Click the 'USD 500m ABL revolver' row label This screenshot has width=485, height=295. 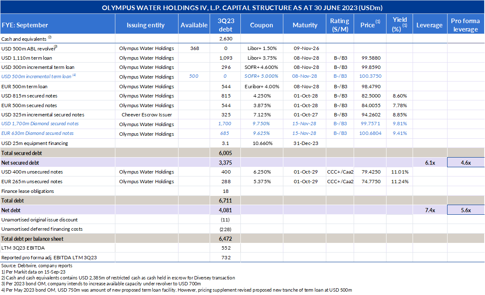[x=28, y=48]
